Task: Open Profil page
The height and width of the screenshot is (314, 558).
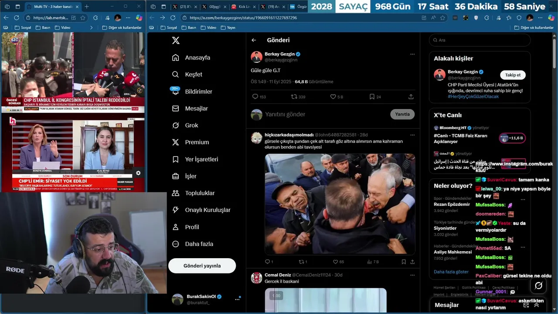Action: (x=186, y=227)
